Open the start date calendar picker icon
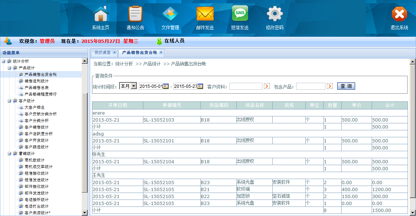Image resolution: width=416 pixels, height=216 pixels. click(166, 86)
